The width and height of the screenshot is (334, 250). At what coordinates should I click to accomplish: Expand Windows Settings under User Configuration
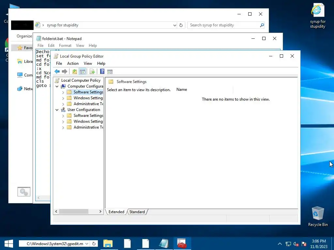[63, 122]
